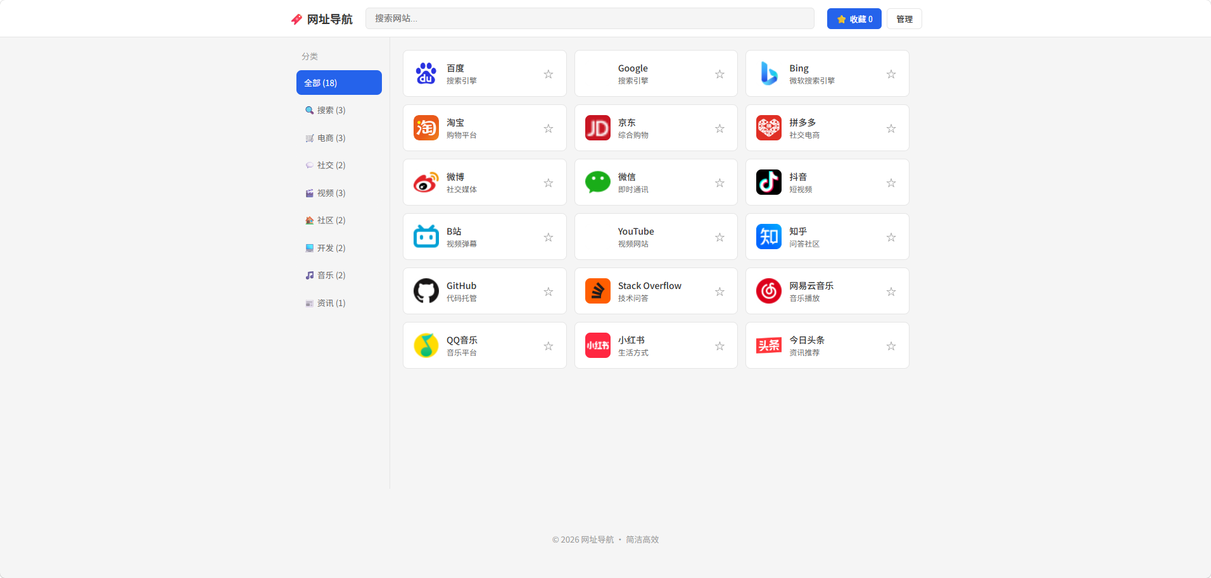
Task: Open the YouTube site name
Action: (x=636, y=231)
